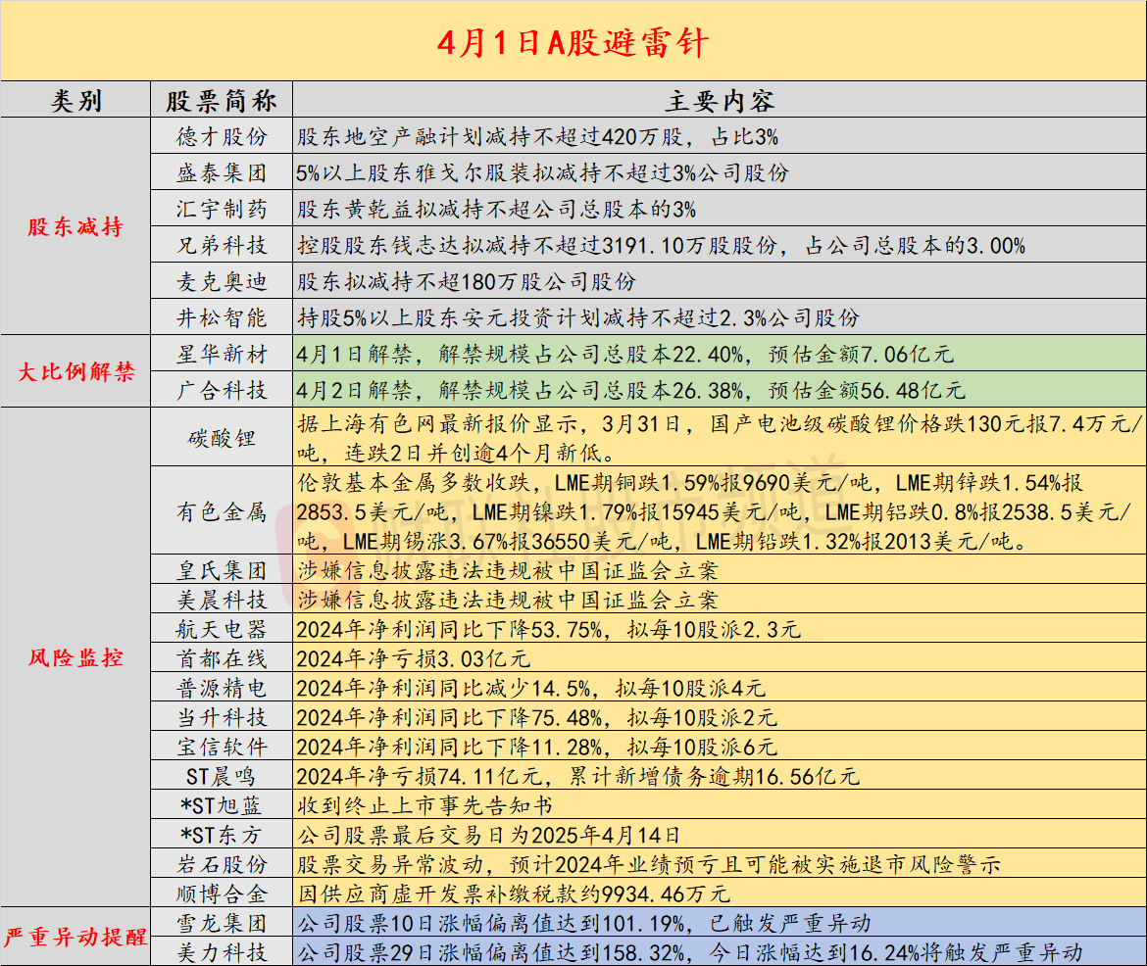Image resolution: width=1147 pixels, height=966 pixels.
Task: Select the 严重异动提醒 category cell
Action: coord(75,938)
